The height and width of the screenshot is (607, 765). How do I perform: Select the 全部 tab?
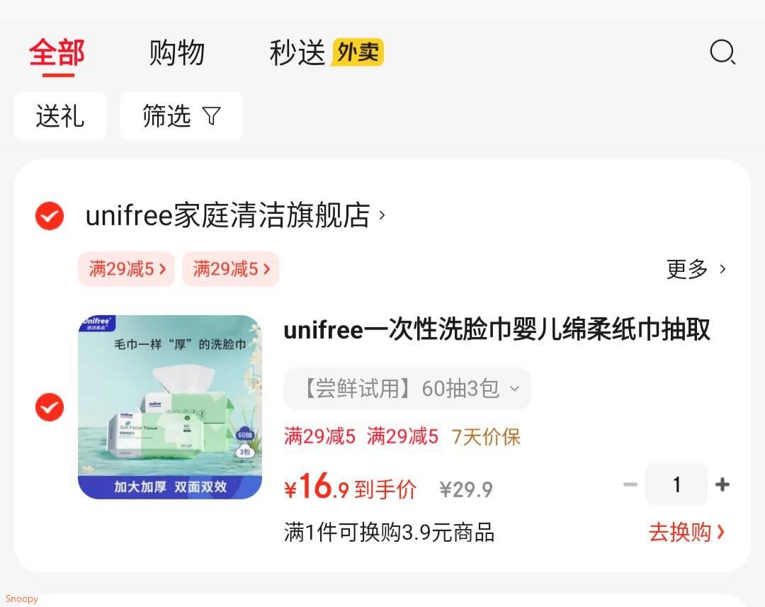[x=57, y=52]
